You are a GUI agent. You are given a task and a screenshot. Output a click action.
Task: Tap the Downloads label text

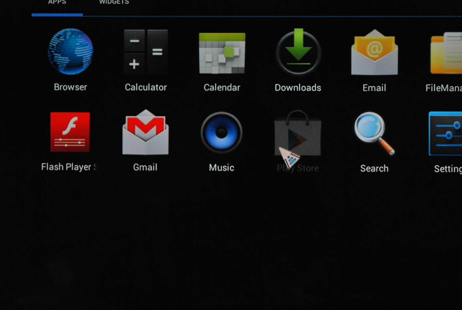point(298,88)
